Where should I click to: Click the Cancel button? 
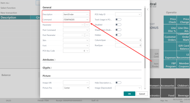142,94
